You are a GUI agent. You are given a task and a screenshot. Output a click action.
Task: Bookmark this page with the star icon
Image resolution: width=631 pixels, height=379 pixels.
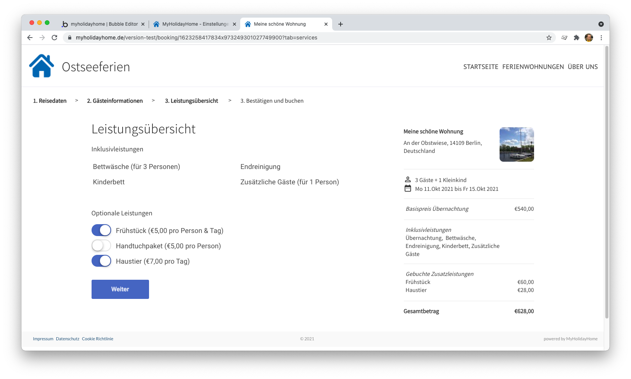549,38
